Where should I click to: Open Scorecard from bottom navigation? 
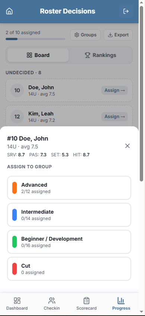point(86,304)
